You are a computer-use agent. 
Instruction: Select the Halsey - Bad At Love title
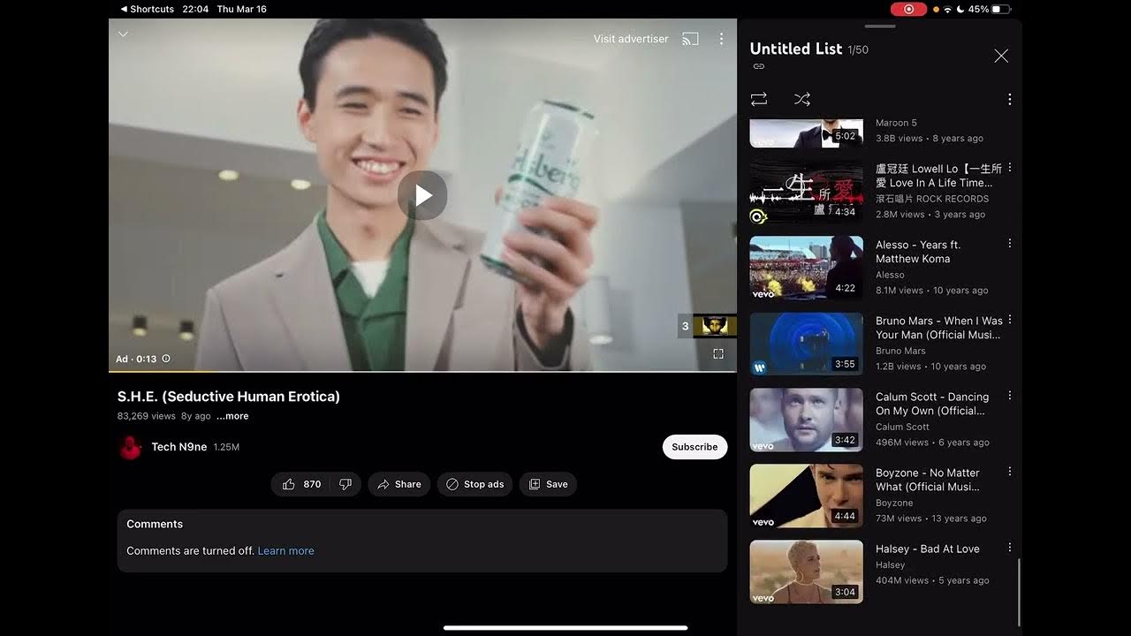(928, 549)
